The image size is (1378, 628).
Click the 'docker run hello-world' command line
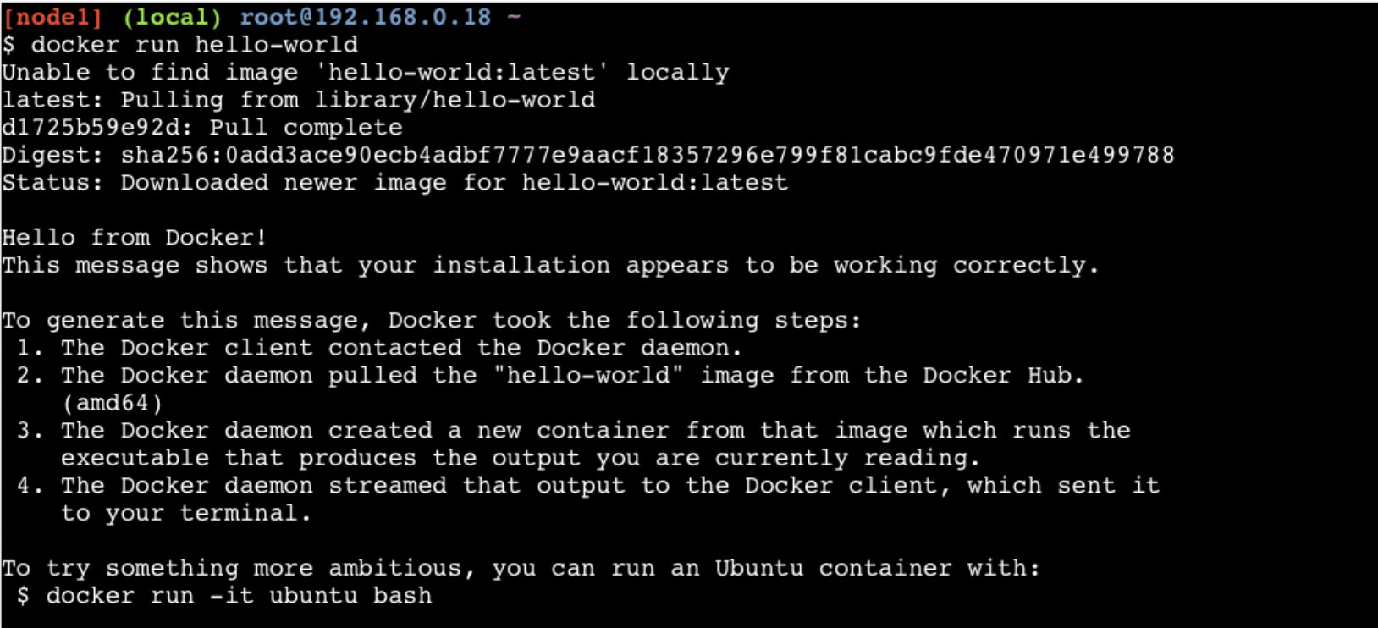click(194, 45)
